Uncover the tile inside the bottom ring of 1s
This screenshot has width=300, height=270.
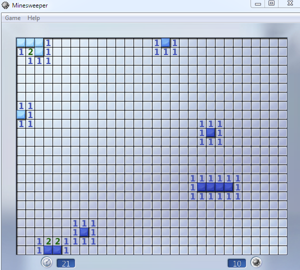(x=84, y=232)
